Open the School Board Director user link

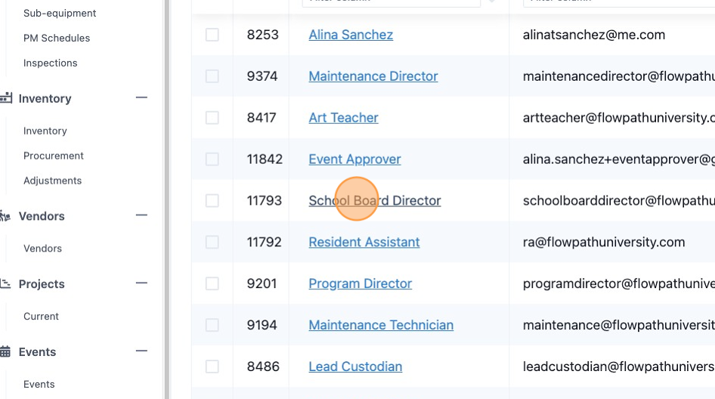point(374,201)
